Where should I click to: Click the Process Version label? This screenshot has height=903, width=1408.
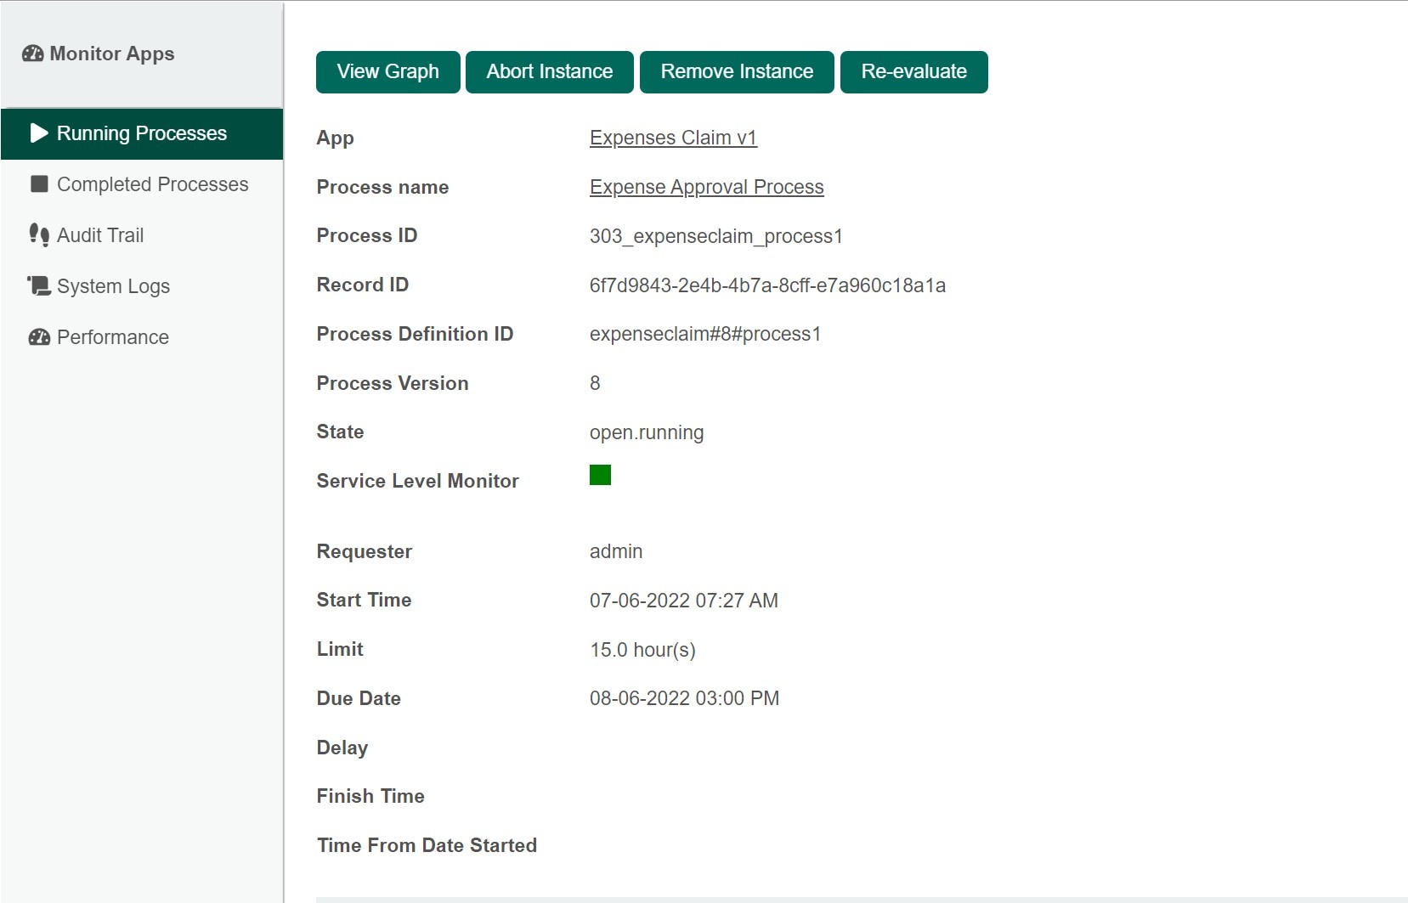pyautogui.click(x=393, y=383)
